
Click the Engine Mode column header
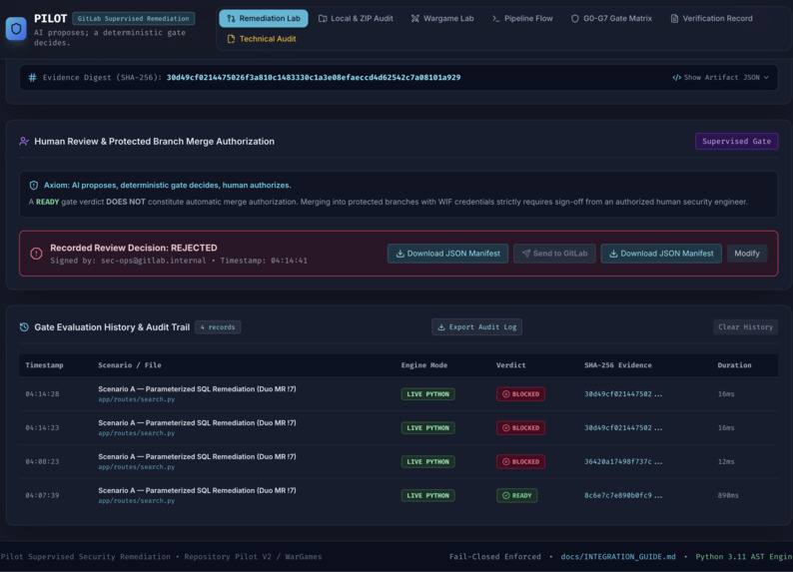click(424, 364)
